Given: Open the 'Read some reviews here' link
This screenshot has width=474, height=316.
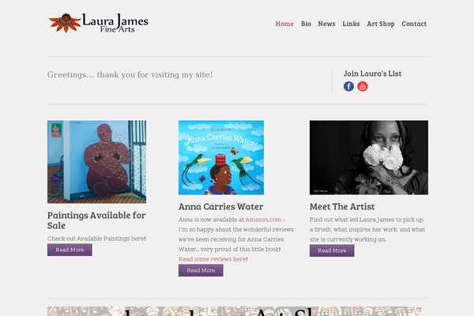Looking at the screenshot, I should pyautogui.click(x=213, y=259).
